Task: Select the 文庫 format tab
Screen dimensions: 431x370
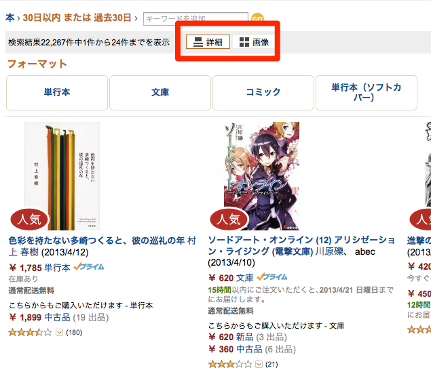Action: tap(160, 92)
